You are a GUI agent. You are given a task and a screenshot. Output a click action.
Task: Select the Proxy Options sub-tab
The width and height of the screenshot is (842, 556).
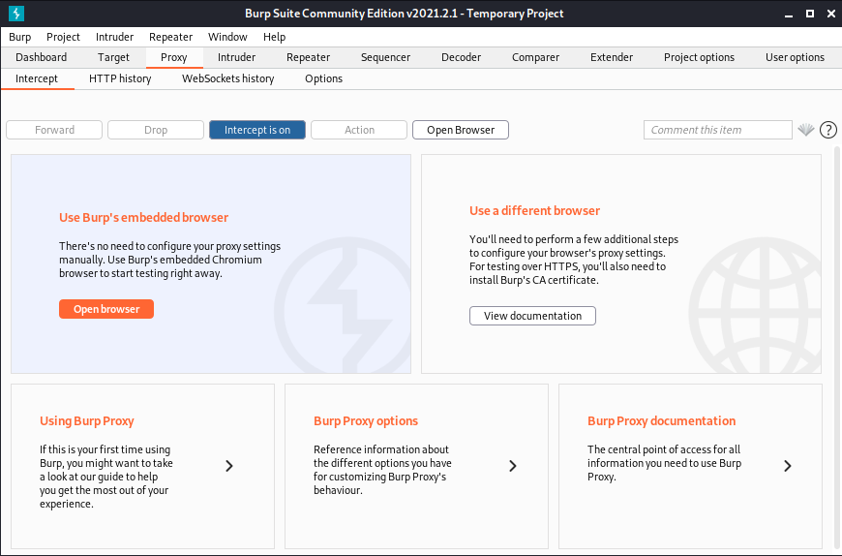point(323,78)
